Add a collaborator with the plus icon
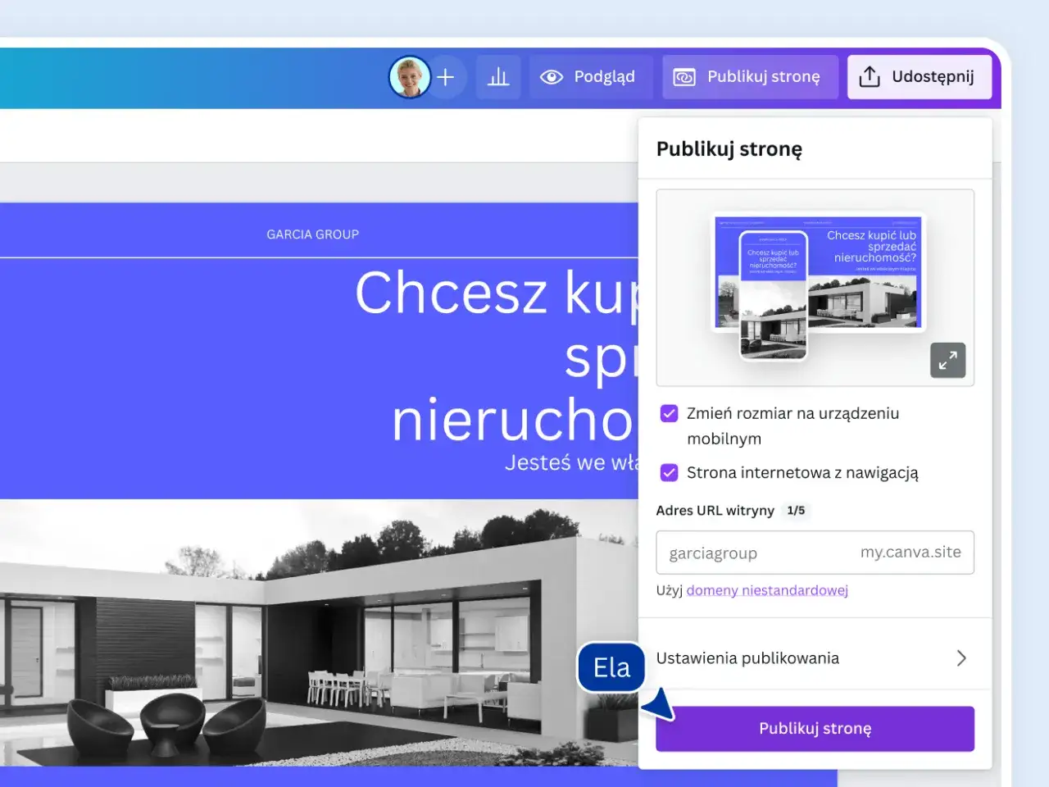Image resolution: width=1049 pixels, height=787 pixels. pos(446,77)
